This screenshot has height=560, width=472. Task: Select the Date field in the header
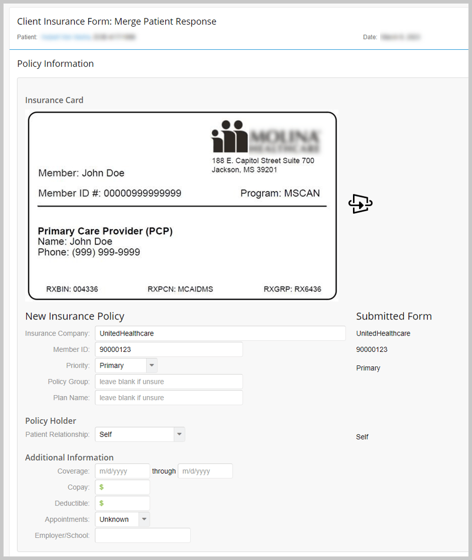pyautogui.click(x=401, y=36)
